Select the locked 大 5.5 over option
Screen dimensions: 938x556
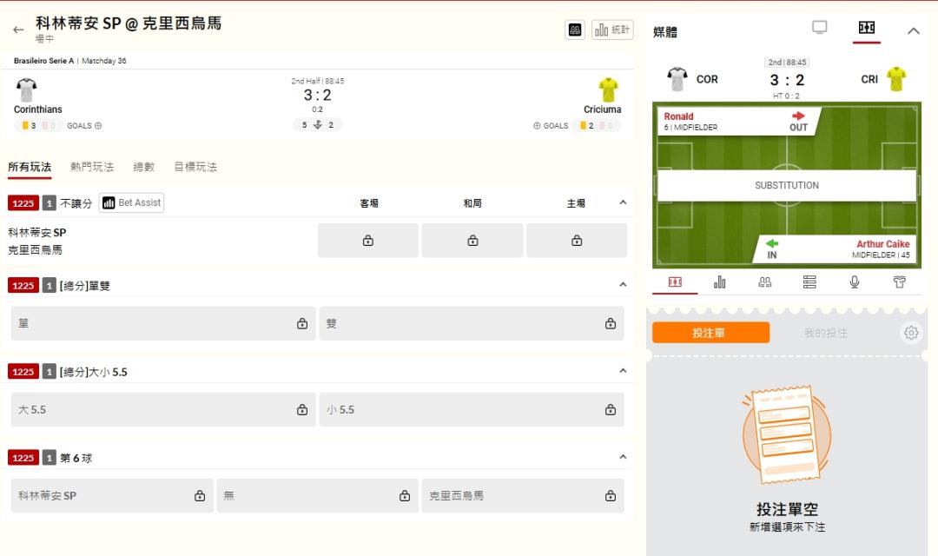tap(163, 409)
